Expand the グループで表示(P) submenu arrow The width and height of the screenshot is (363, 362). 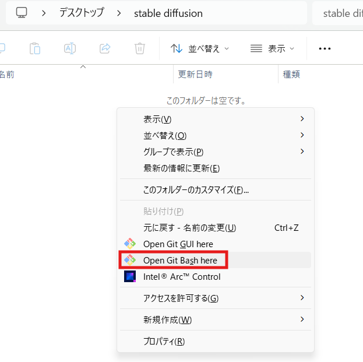pyautogui.click(x=302, y=152)
